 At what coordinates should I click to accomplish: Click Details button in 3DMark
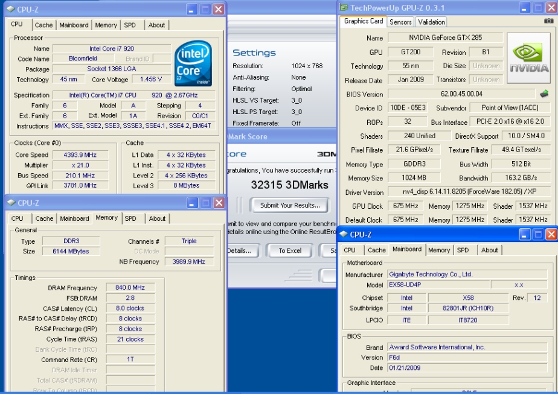click(x=243, y=250)
